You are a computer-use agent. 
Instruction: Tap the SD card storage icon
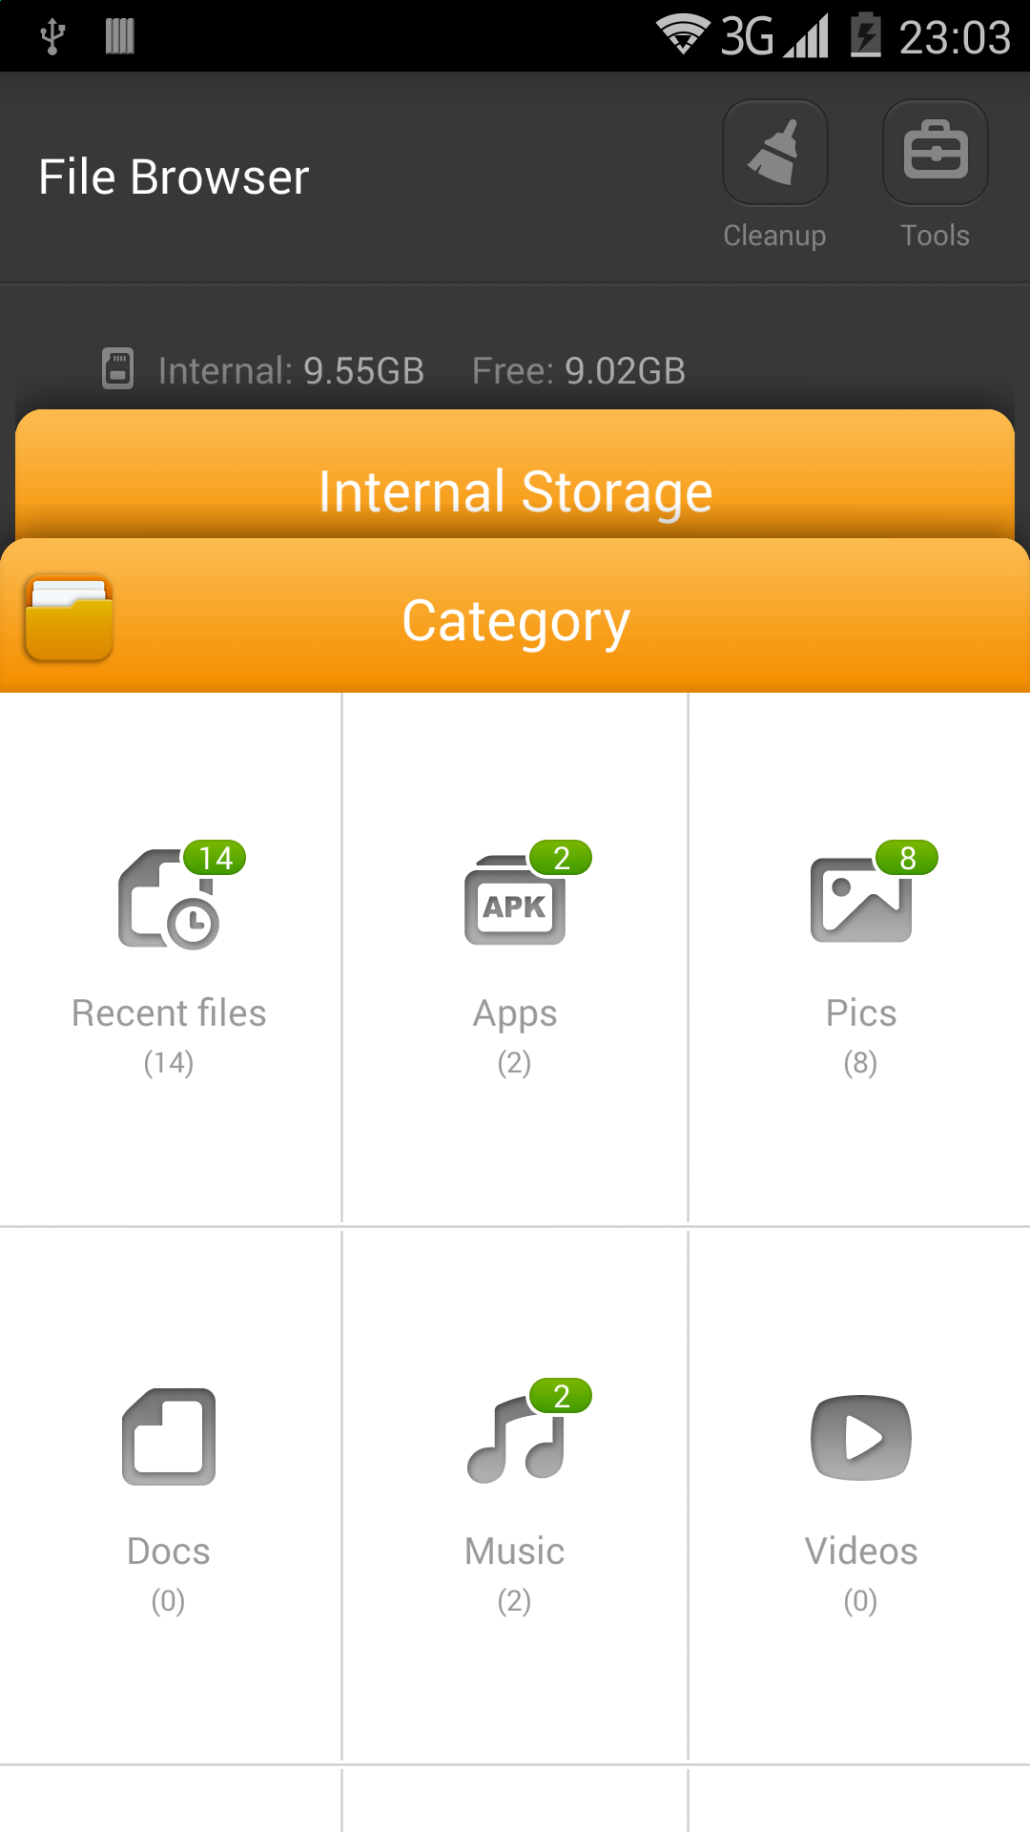point(117,368)
